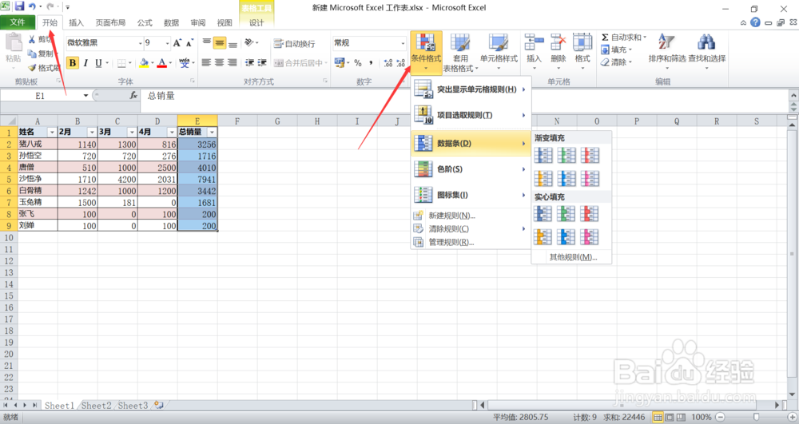799x424 pixels.
Task: Open Cell Styles (单元格样式) gallery
Action: pos(499,53)
